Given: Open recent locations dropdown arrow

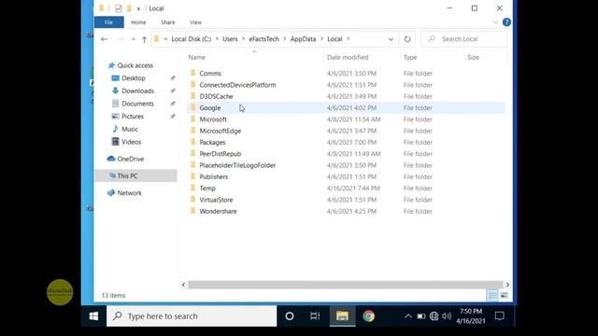Looking at the screenshot, I should (133, 39).
